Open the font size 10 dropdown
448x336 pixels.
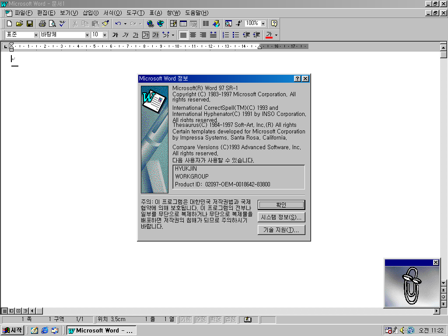click(x=105, y=35)
